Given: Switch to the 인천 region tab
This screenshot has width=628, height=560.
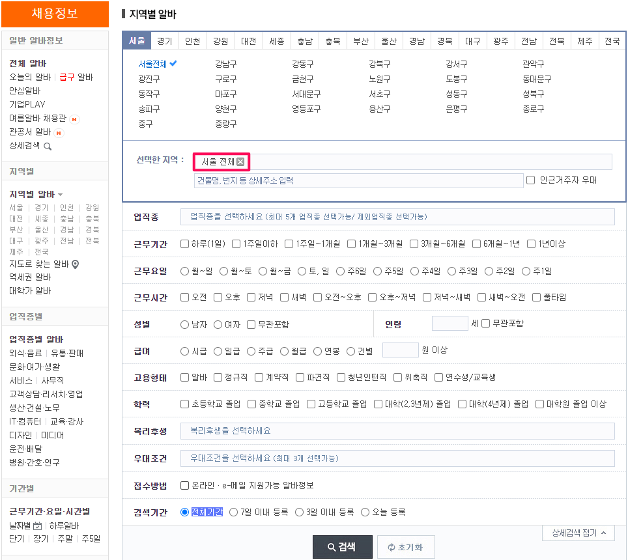Looking at the screenshot, I should point(193,41).
